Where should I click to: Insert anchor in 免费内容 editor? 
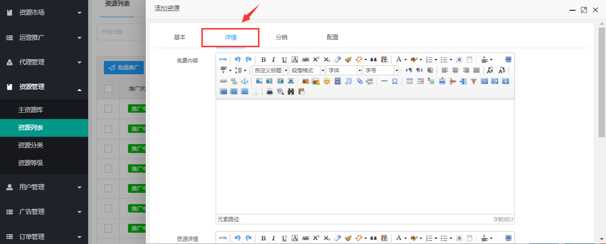[244, 81]
